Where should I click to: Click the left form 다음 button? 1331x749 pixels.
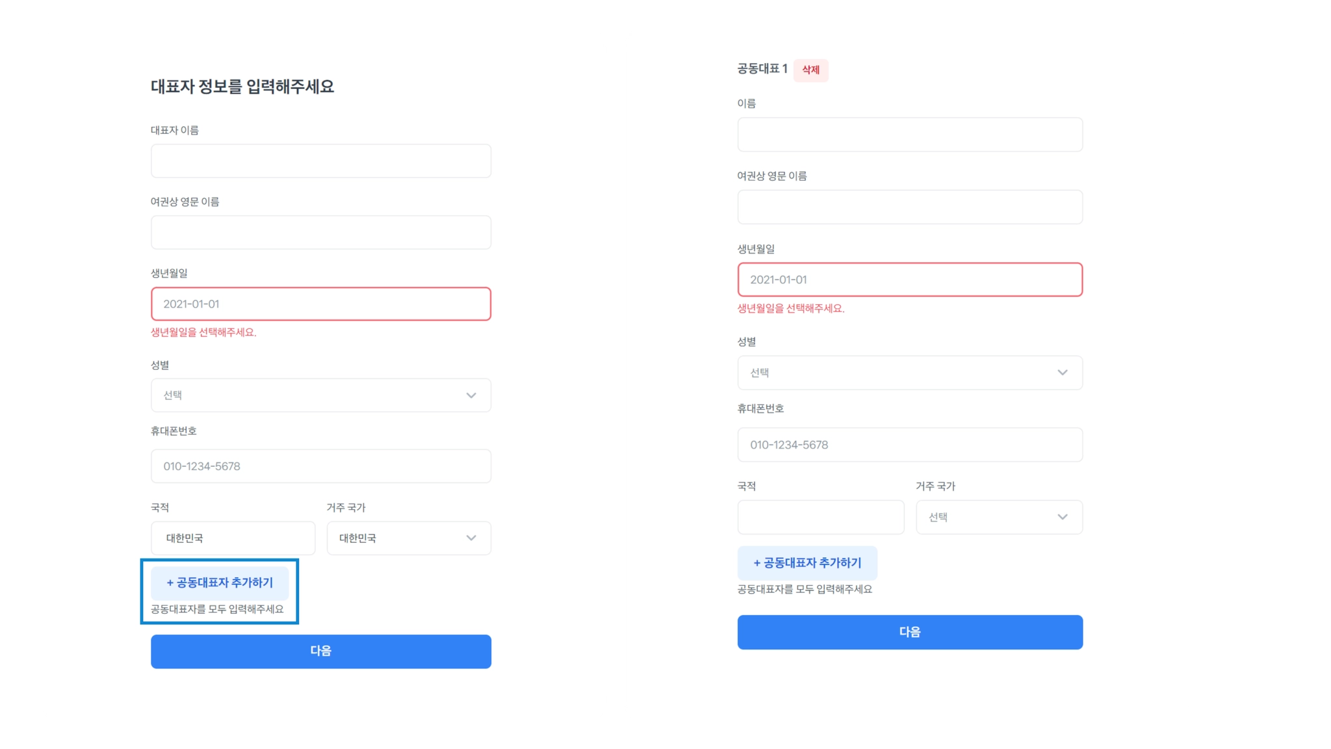pos(320,651)
